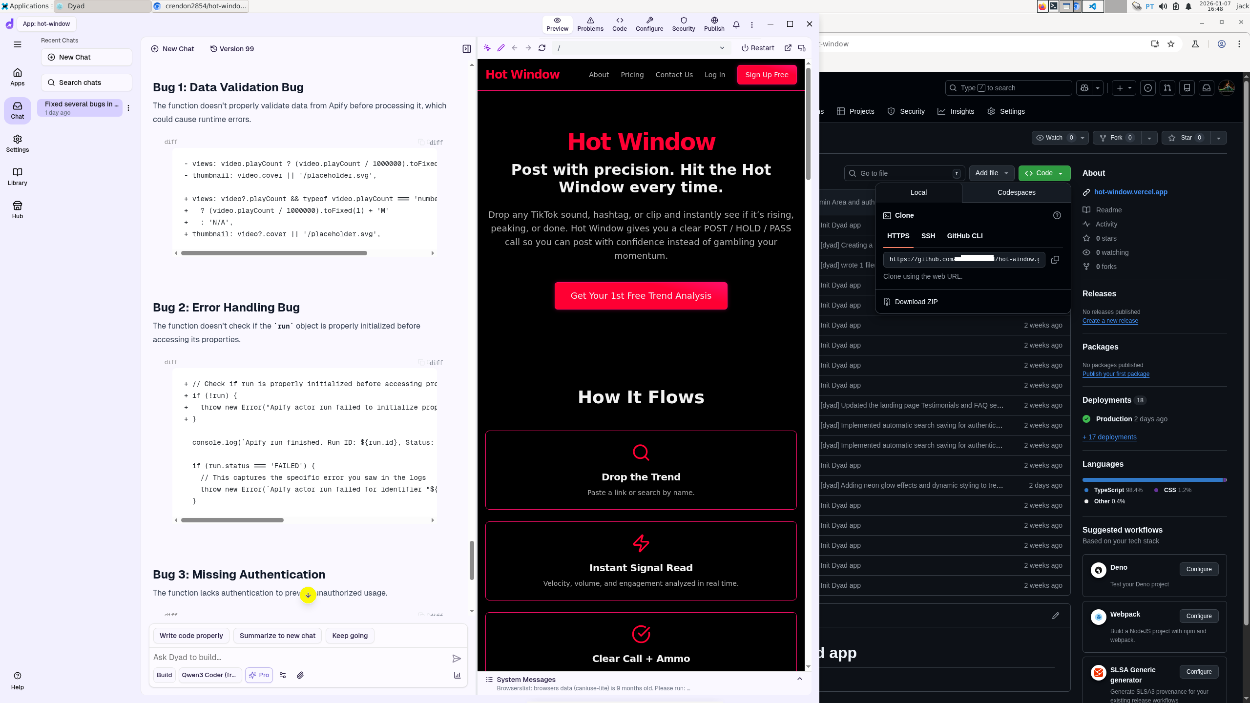This screenshot has width=1250, height=703.
Task: Send the chat message arrow icon
Action: (x=457, y=659)
